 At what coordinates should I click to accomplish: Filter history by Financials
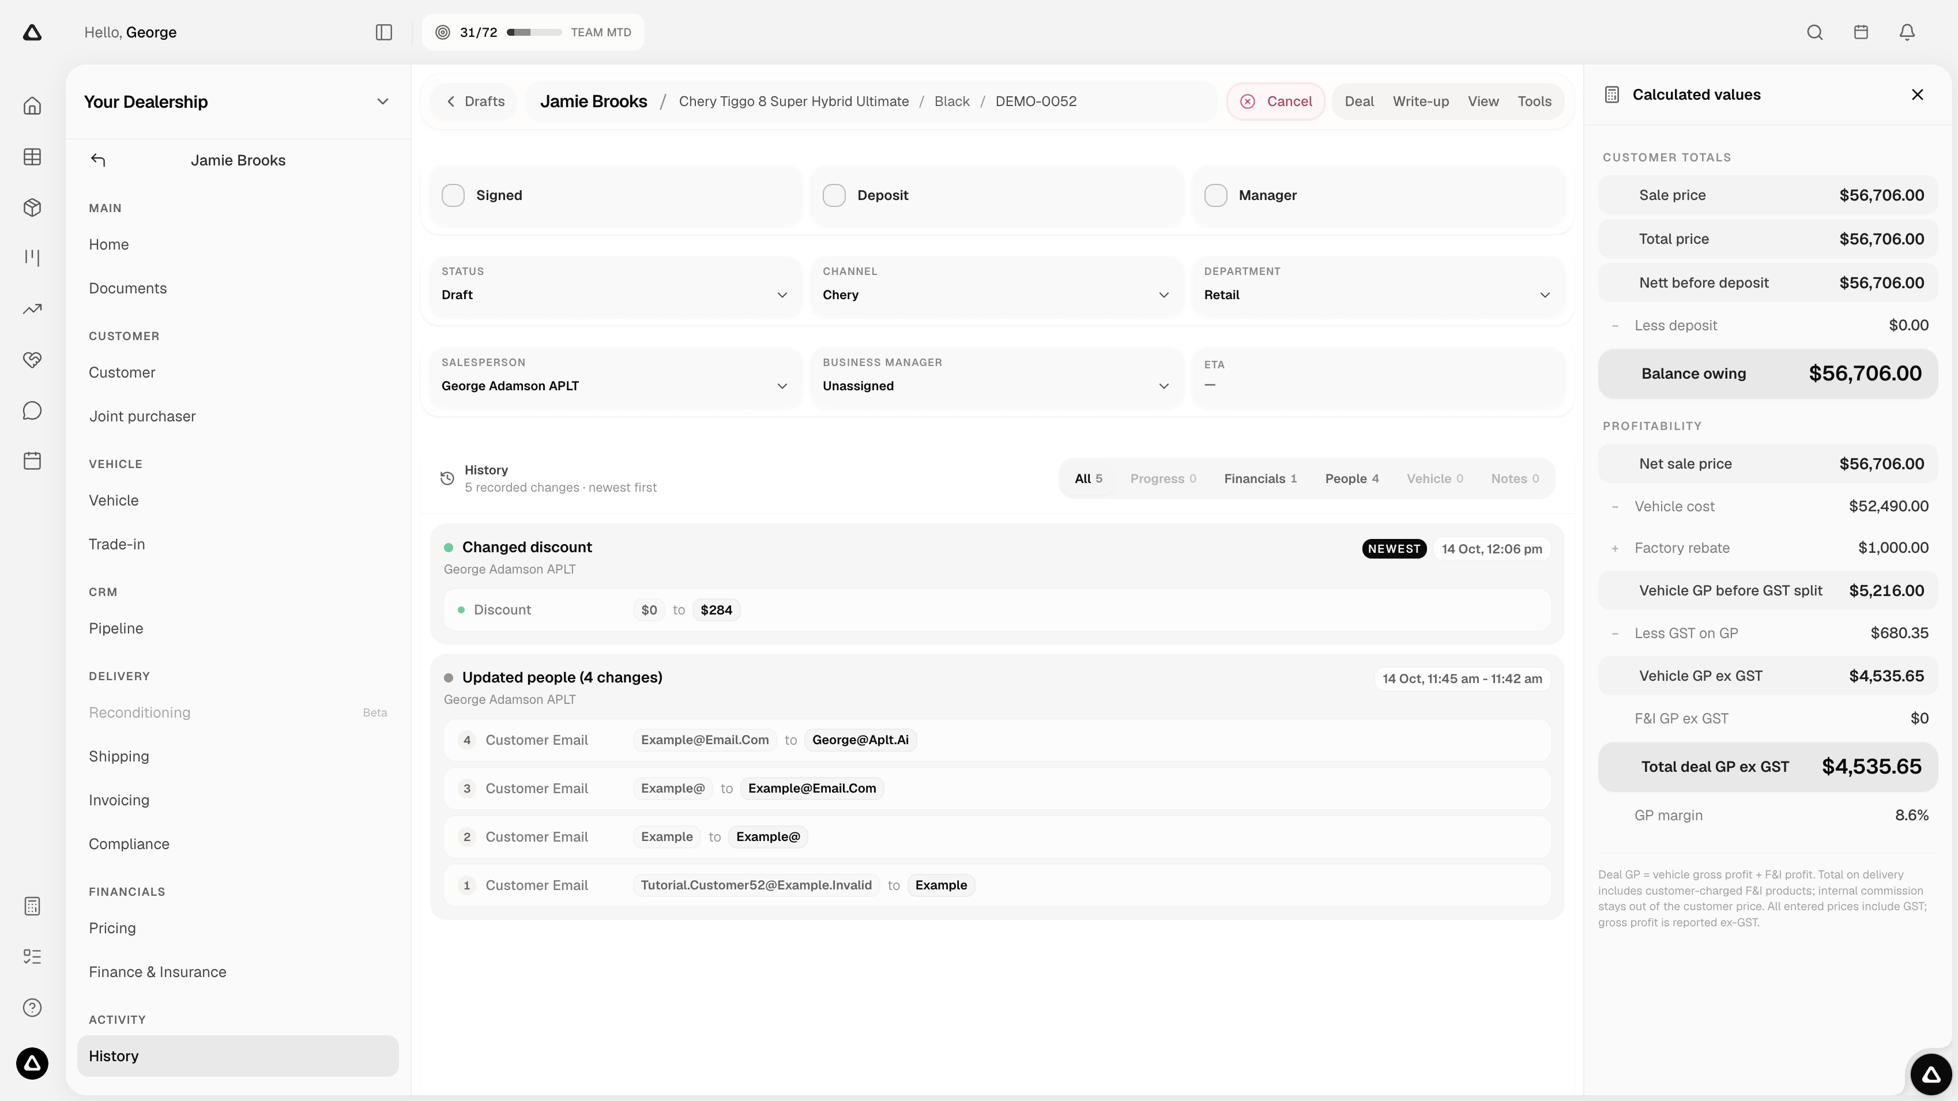[1260, 478]
